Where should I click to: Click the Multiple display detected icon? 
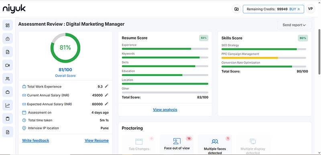[253, 141]
